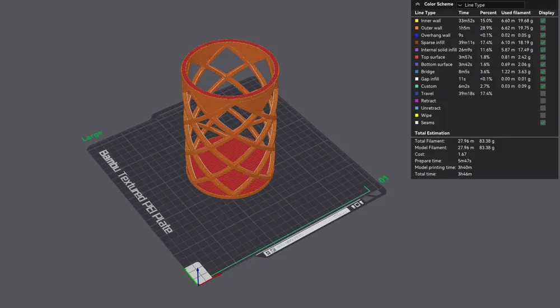Enable Travel moves display
This screenshot has width=560, height=308.
(x=543, y=94)
